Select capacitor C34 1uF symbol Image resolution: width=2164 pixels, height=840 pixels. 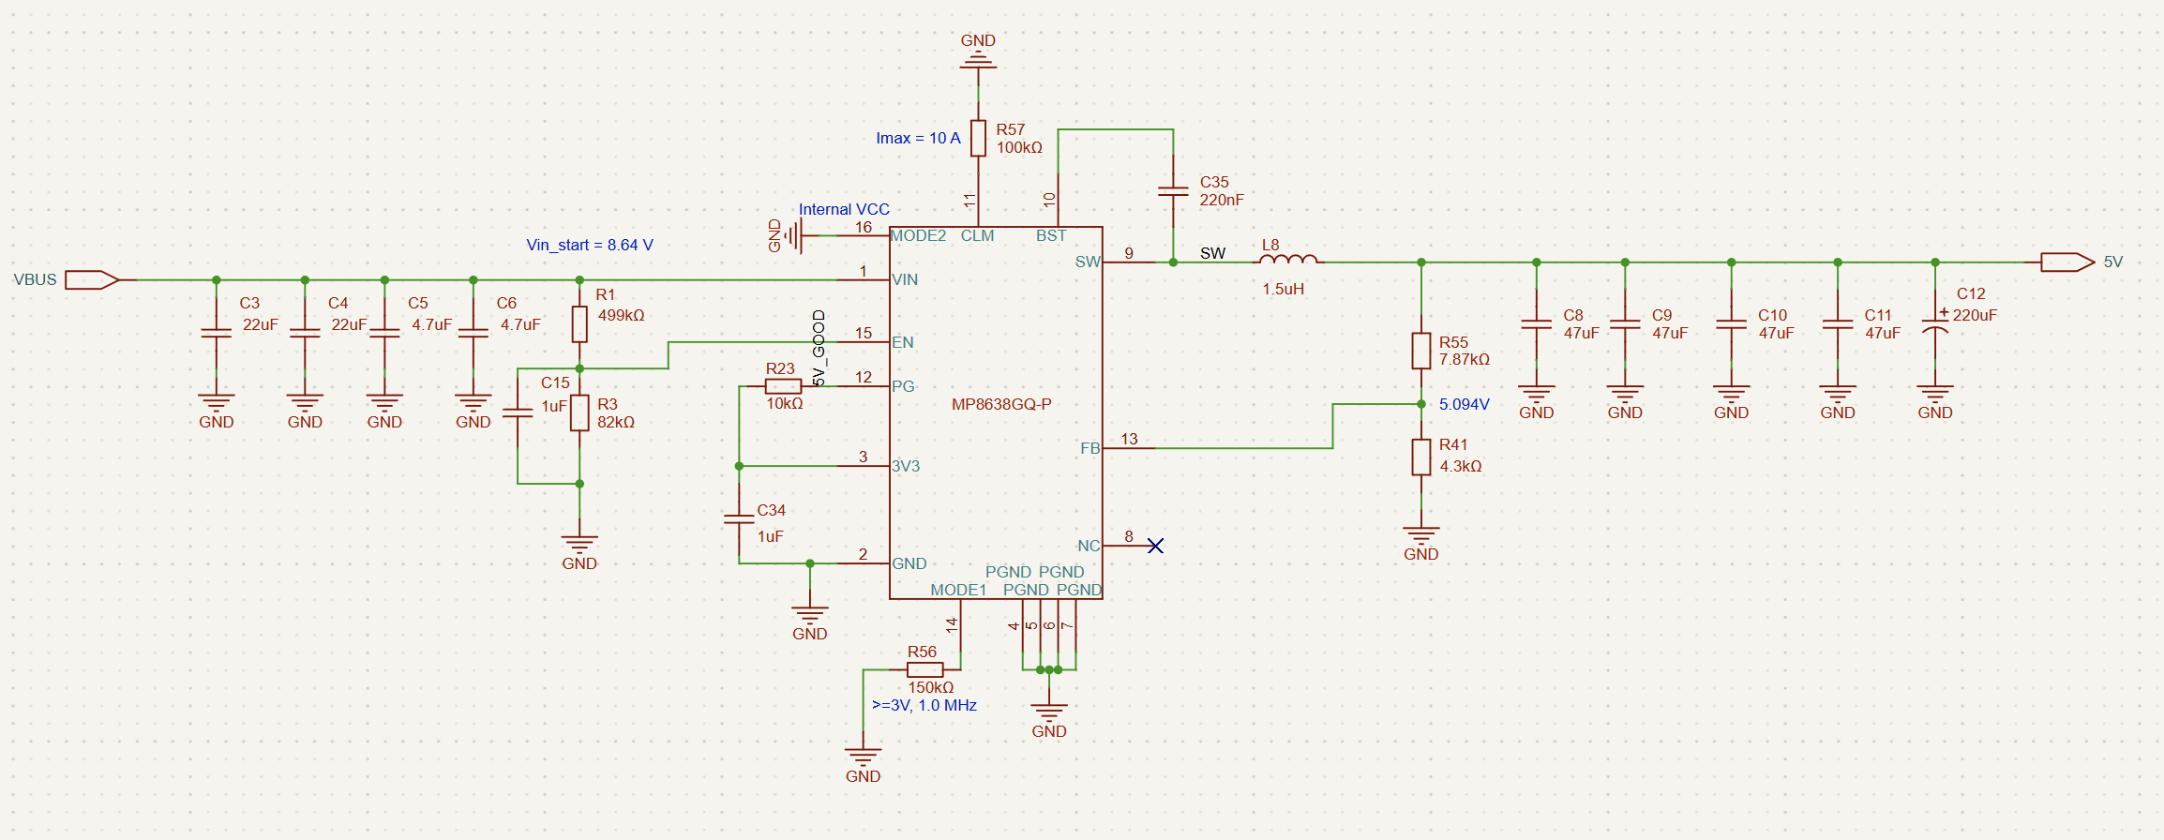coord(739,518)
